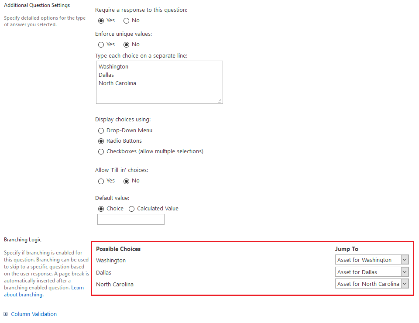
Task: Open Learn about branching link
Action: (44, 291)
